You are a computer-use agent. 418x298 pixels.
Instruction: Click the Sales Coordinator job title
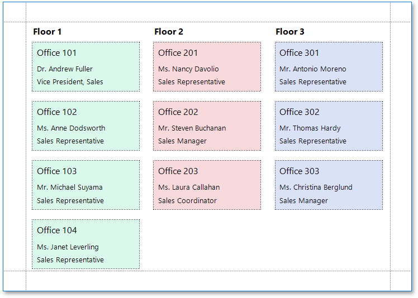point(187,201)
